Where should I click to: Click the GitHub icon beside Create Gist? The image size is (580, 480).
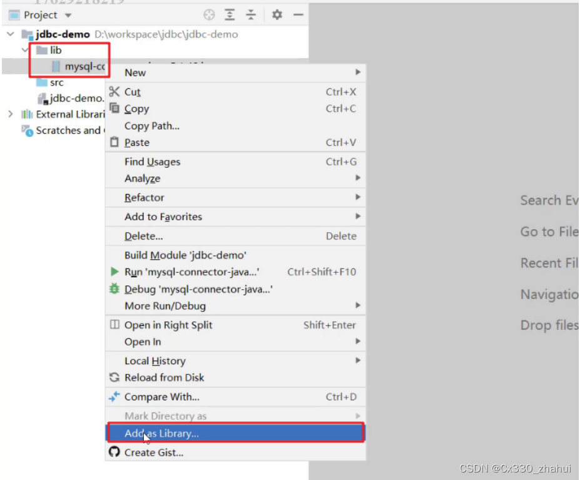[114, 452]
